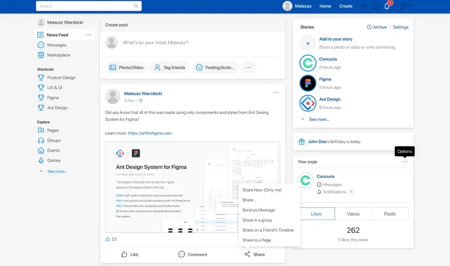Open post options ellipsis menu
Image resolution: width=450 pixels, height=266 pixels.
pyautogui.click(x=276, y=92)
